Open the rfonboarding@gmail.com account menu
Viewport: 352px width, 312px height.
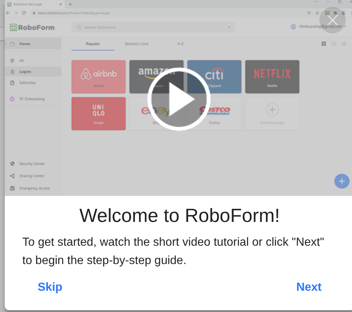318,26
